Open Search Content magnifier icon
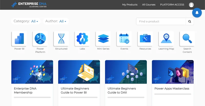 pos(187,38)
